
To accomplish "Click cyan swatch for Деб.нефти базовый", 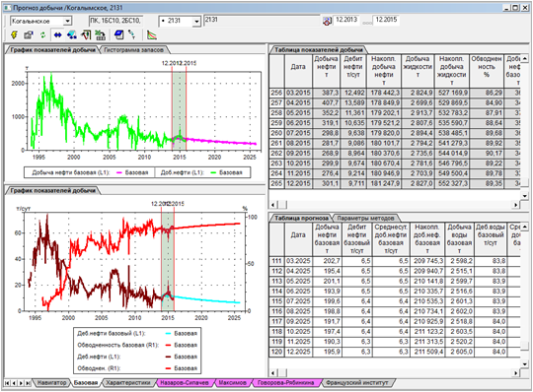I will (168, 334).
